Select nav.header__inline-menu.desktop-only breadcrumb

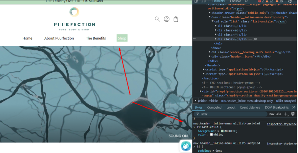(247, 101)
